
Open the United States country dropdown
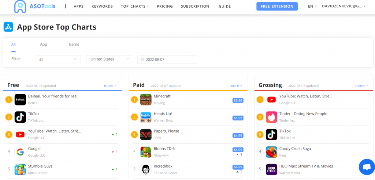coord(109,59)
